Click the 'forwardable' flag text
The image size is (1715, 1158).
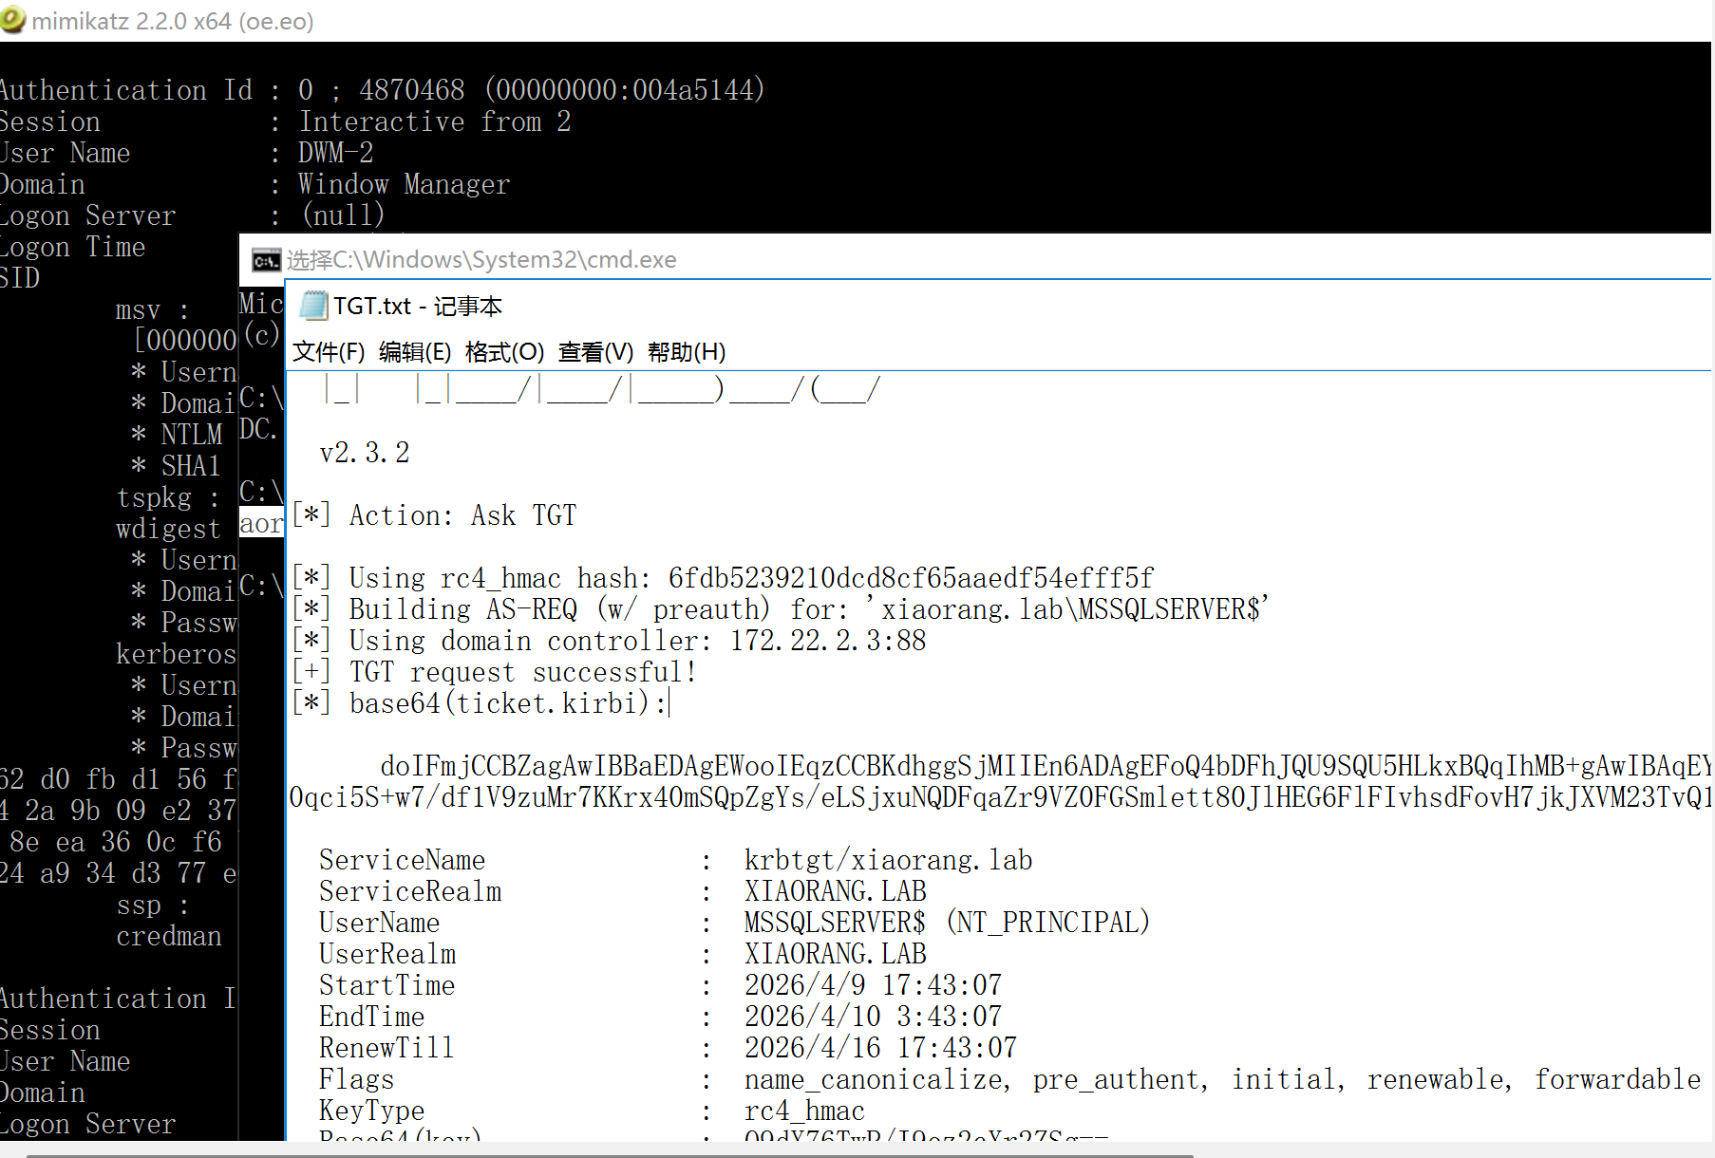point(1617,1079)
